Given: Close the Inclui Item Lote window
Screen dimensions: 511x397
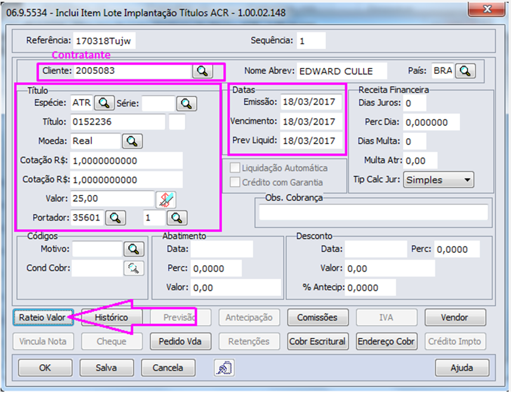Looking at the screenshot, I should [487, 10].
